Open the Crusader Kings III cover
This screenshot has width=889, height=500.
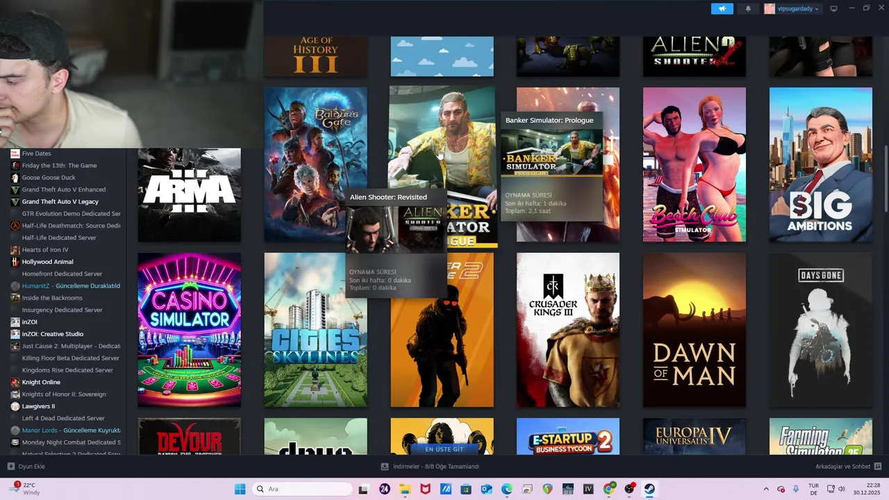[568, 330]
